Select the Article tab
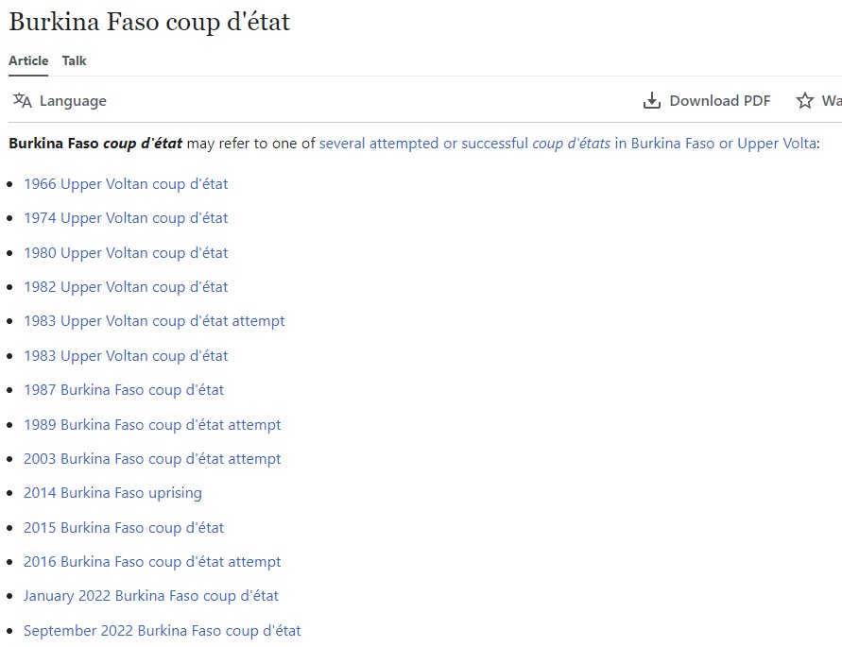 coord(28,60)
